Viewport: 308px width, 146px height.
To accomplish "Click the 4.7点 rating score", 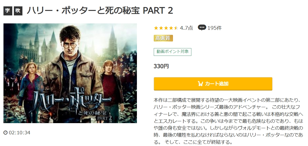I will click(x=186, y=28).
